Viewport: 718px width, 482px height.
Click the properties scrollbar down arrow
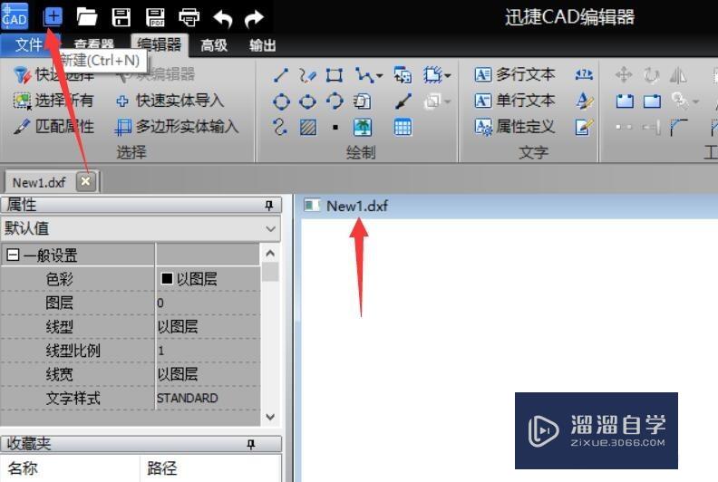[270, 417]
